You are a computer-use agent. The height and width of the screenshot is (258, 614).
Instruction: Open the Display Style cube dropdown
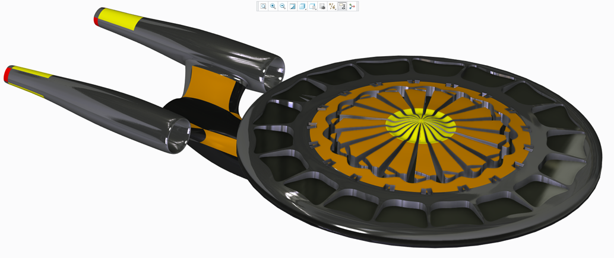(x=302, y=7)
